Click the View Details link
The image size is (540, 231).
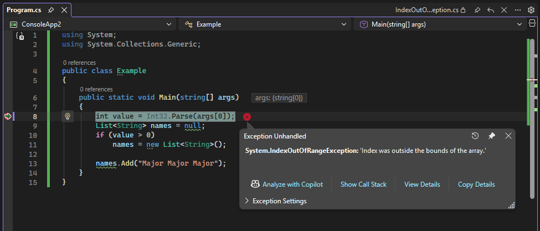click(422, 184)
